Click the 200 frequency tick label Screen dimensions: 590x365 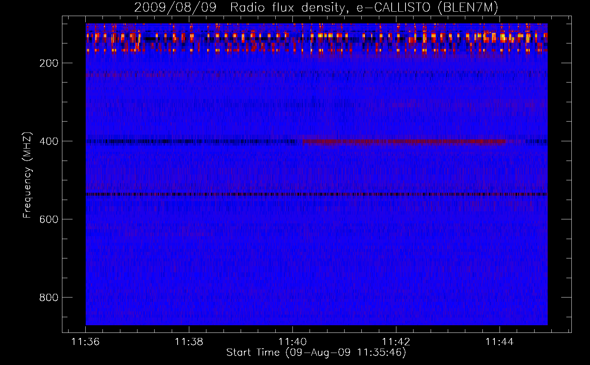[49, 63]
